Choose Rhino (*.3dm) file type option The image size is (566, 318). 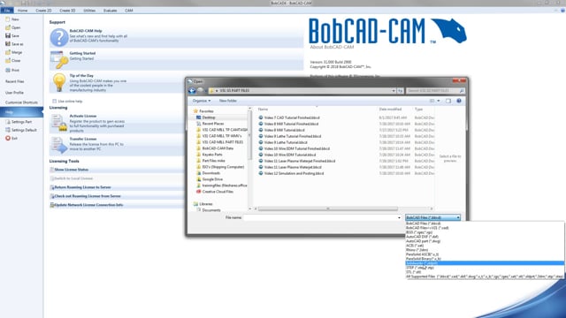pos(417,250)
